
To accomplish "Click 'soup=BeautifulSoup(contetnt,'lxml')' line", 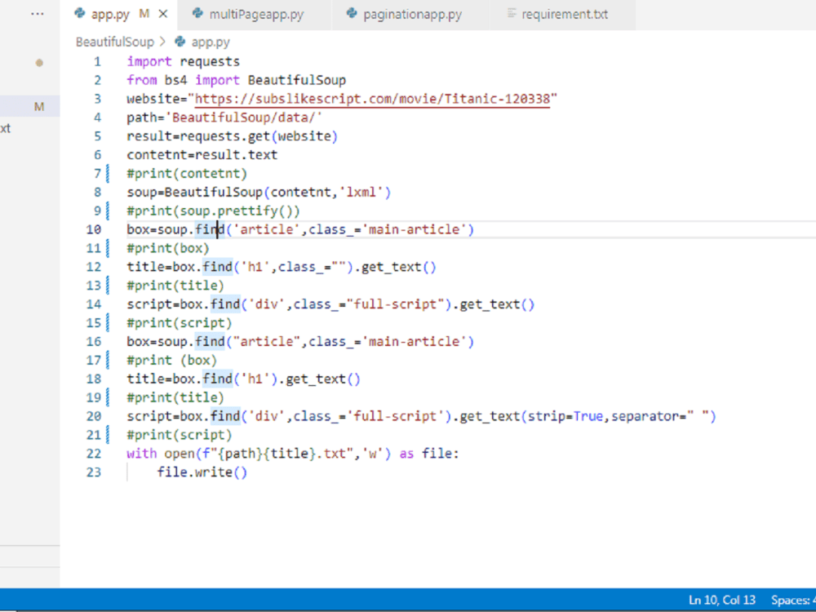I will (259, 193).
